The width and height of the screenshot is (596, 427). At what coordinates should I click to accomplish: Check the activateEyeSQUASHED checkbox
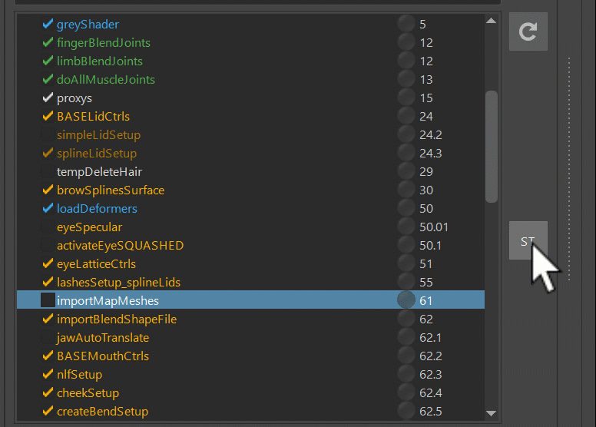click(48, 246)
